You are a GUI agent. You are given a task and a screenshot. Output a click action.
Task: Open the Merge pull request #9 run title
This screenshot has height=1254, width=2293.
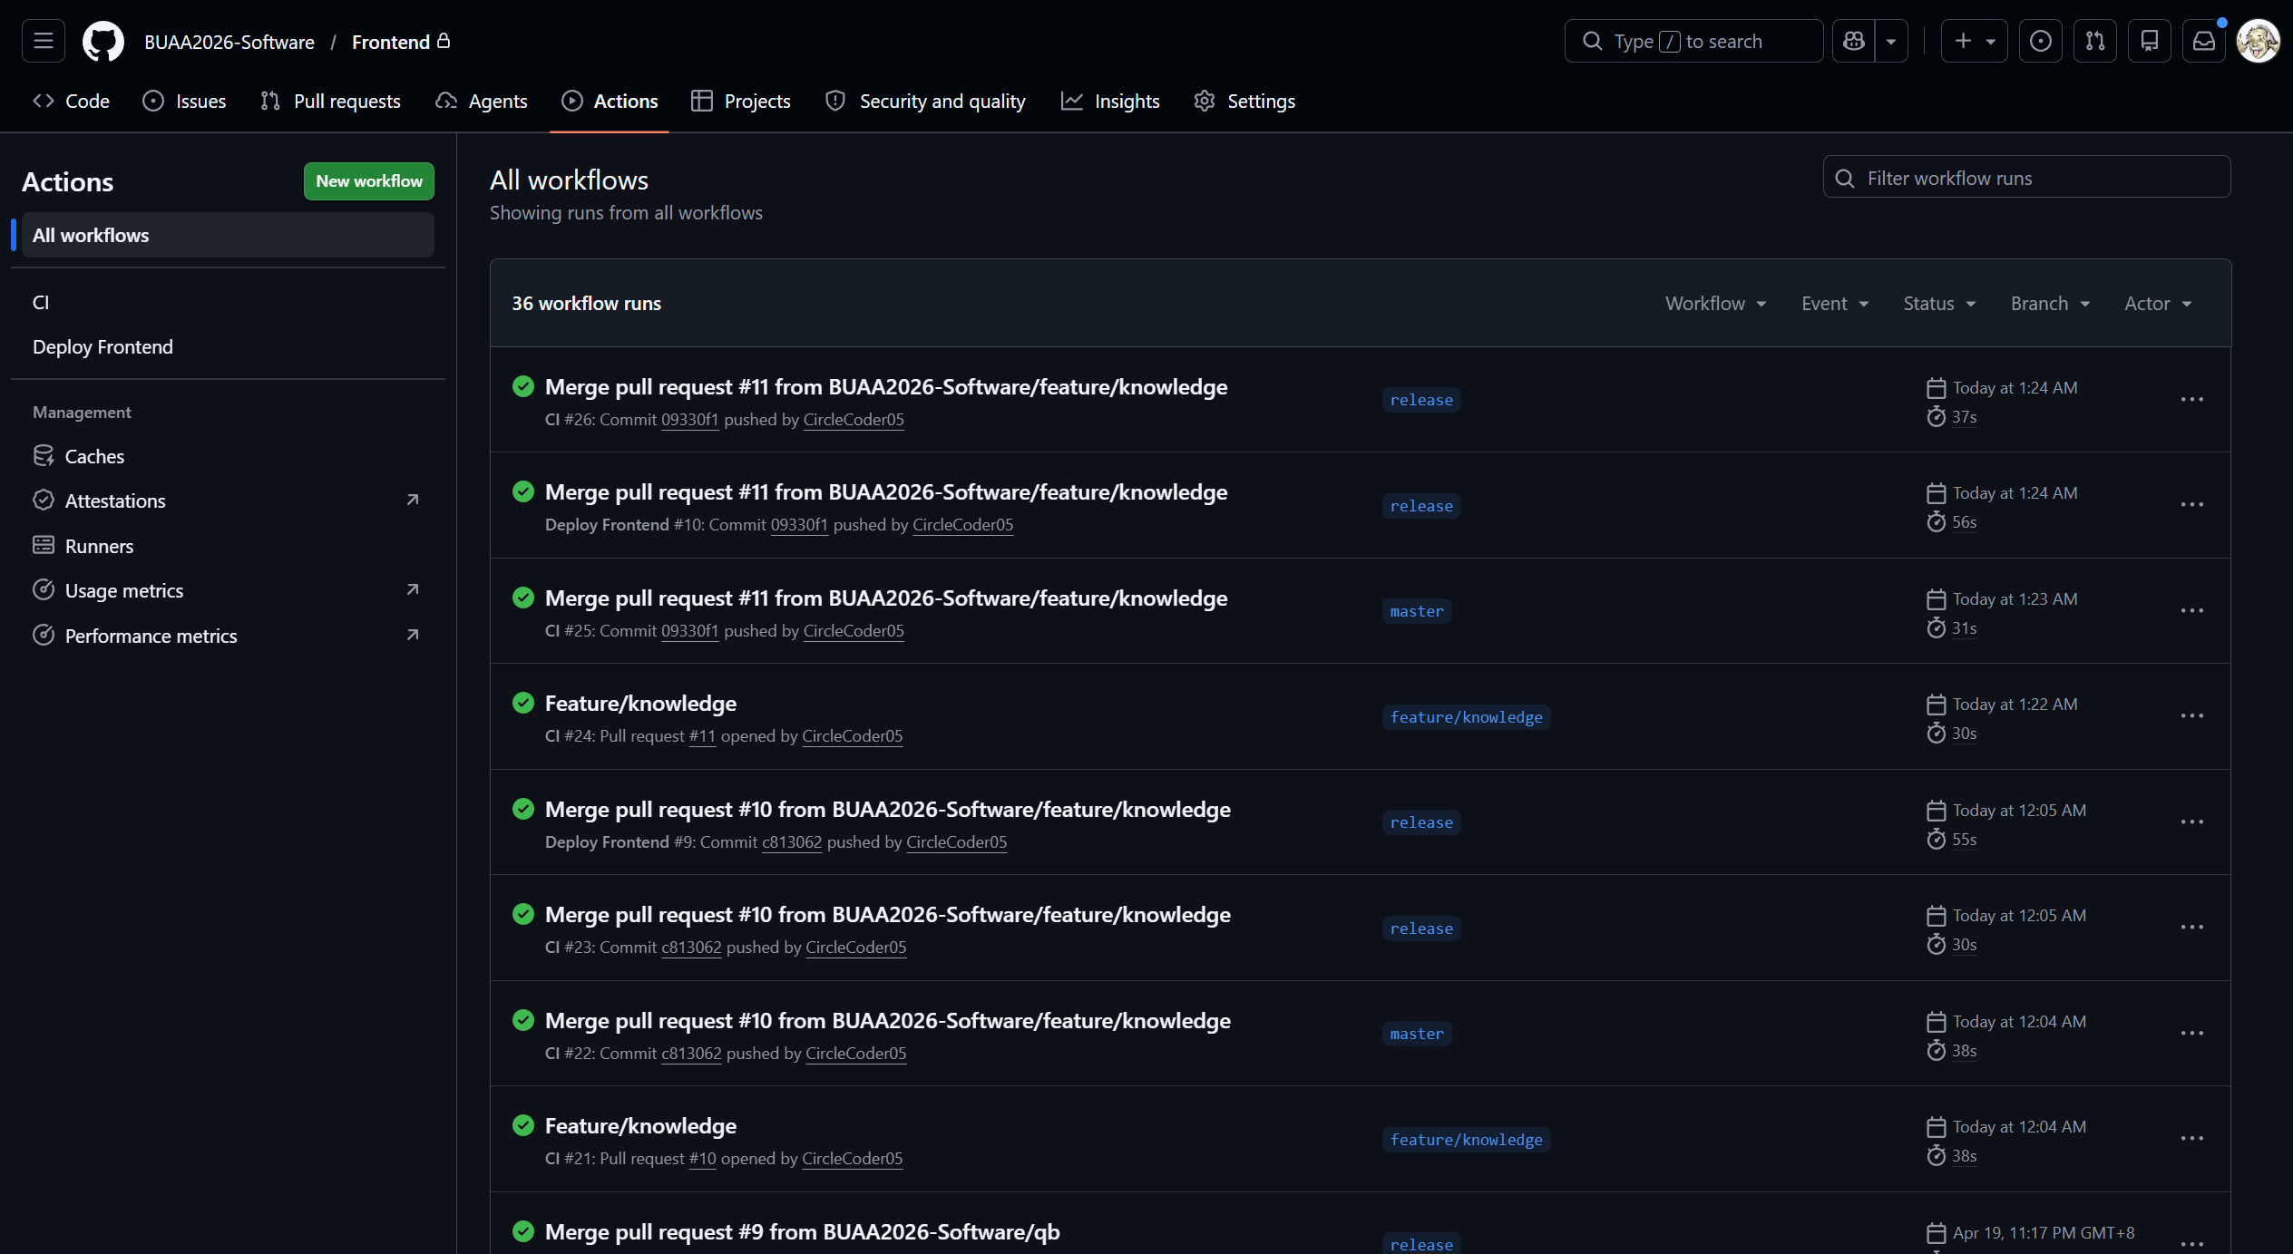802,1231
